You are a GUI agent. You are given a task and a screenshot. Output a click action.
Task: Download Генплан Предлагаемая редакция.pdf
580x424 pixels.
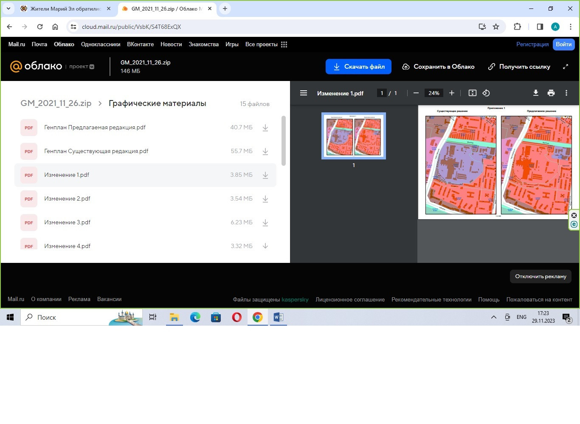(x=265, y=128)
